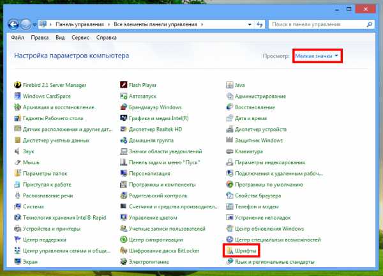
Task: Click the Звук speaker icon
Action: pyautogui.click(x=17, y=151)
